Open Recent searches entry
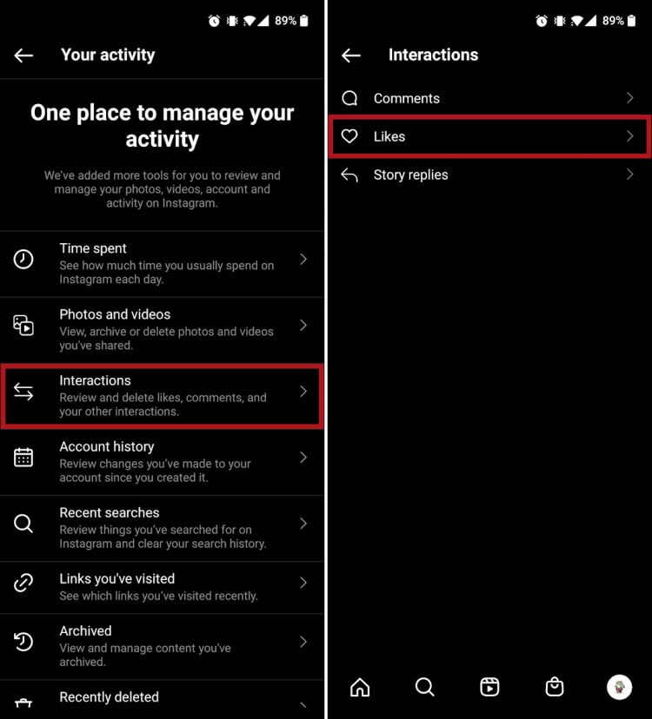652x719 pixels. (162, 528)
